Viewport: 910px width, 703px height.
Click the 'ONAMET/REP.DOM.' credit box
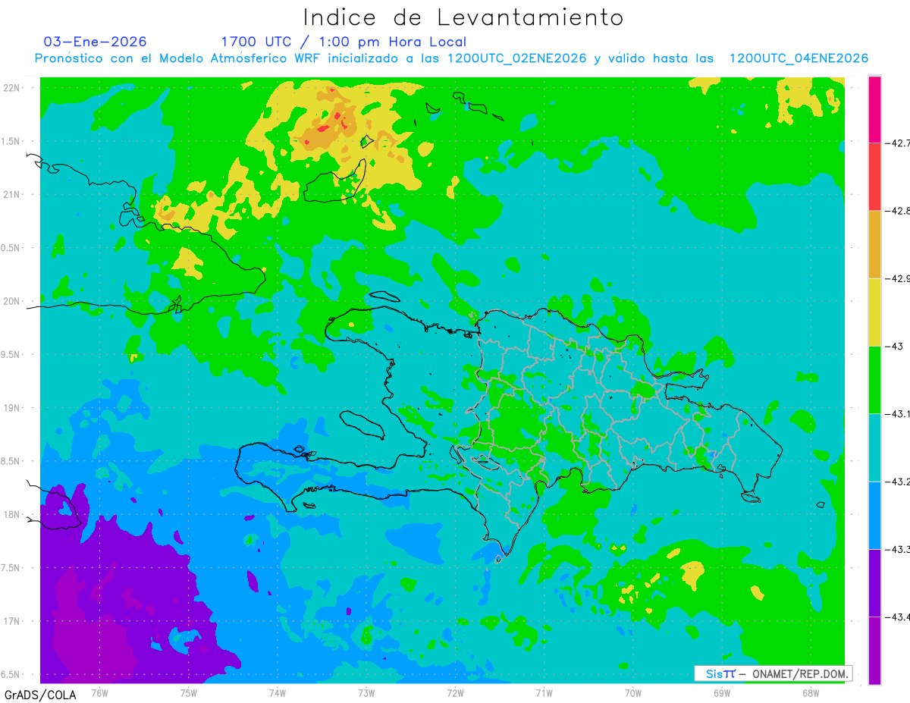point(773,673)
